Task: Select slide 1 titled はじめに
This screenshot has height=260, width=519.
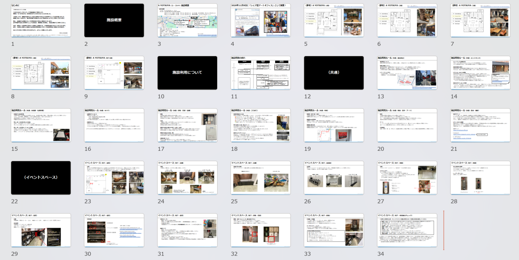Action: [41, 20]
